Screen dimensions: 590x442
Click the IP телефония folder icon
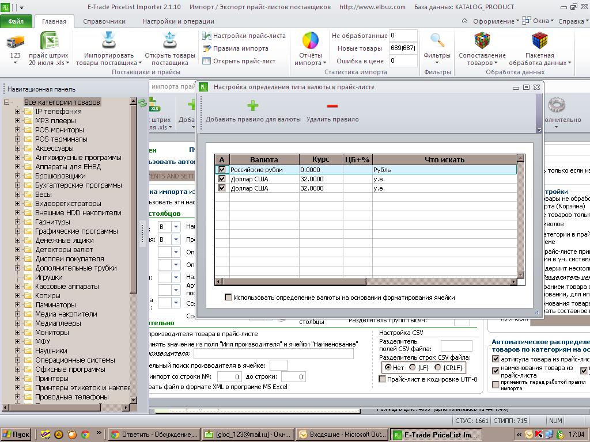pyautogui.click(x=28, y=111)
